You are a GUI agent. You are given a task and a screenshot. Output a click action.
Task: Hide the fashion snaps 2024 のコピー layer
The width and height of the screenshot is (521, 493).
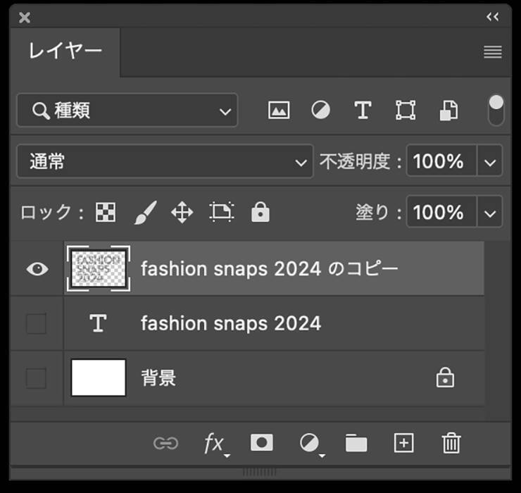(x=37, y=268)
